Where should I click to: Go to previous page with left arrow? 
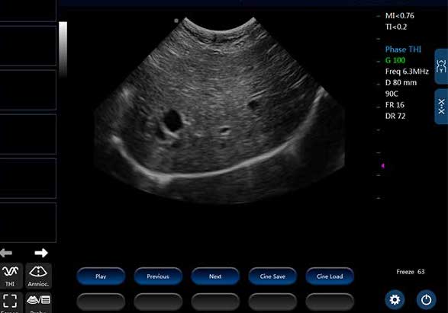coord(6,253)
